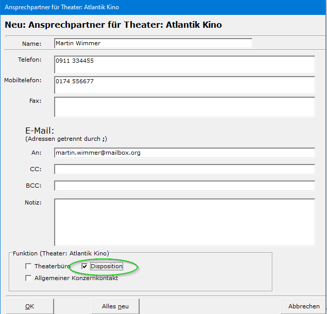Cancel with the Abbrechen button
327x314 pixels.
coord(304,306)
